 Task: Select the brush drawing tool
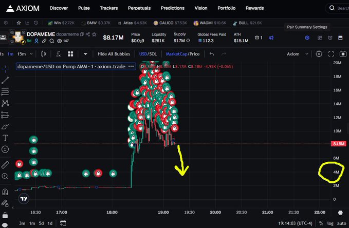[x=5, y=126]
